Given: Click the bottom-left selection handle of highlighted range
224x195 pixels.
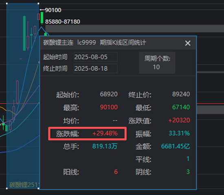Looking at the screenshot, I should pos(7,188).
